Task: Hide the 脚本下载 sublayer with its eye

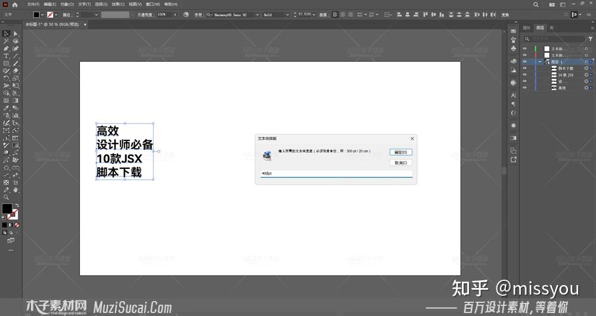Action: [x=525, y=68]
